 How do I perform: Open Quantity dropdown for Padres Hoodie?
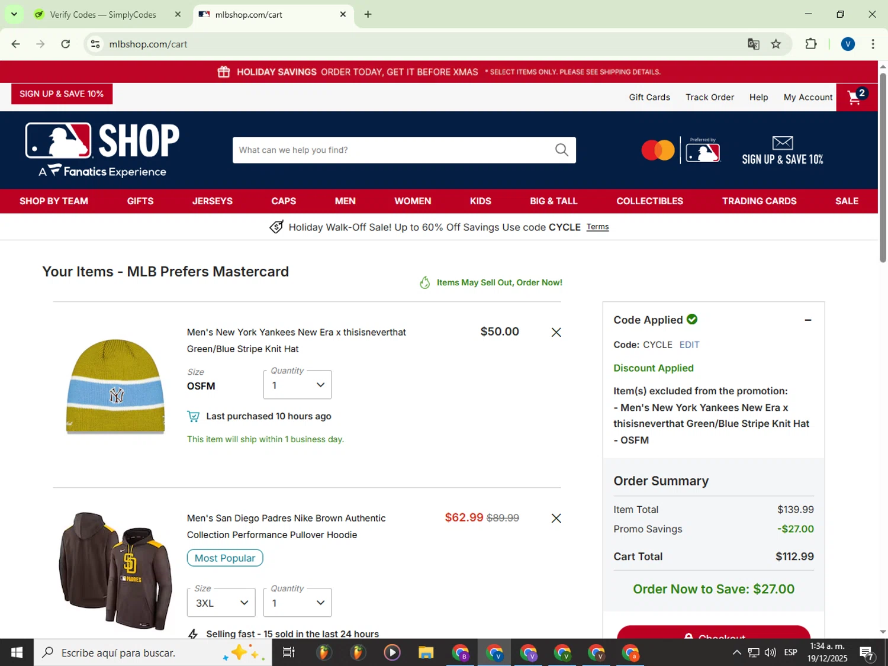(297, 603)
